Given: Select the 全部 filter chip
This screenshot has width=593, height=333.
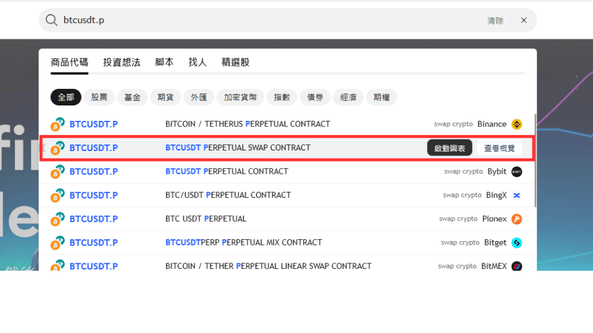Looking at the screenshot, I should point(66,97).
